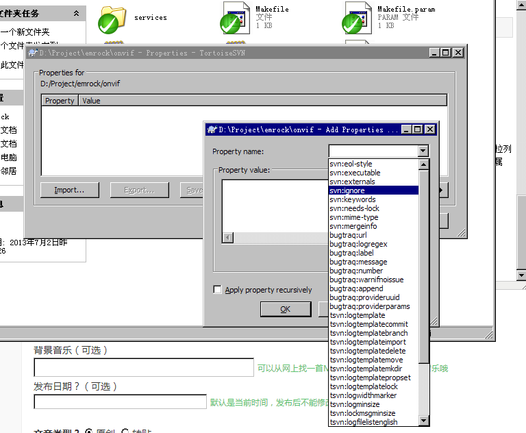Choose svn:keywords from the list

coord(374,199)
